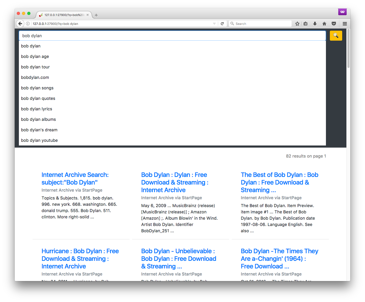Open "Bob Dylan -The Times They Are a-Changin'" result
This screenshot has width=365, height=302.
(280, 259)
